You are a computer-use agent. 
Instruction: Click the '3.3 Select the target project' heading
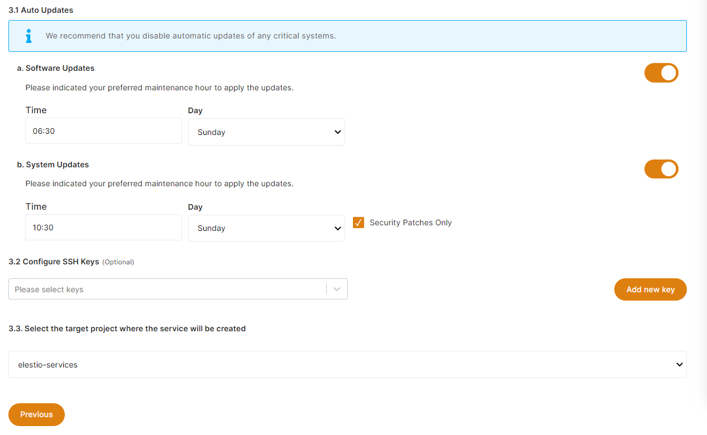pyautogui.click(x=127, y=328)
